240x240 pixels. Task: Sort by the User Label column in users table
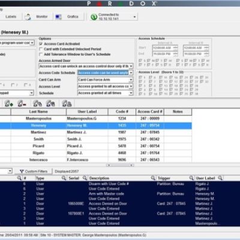coord(87,112)
